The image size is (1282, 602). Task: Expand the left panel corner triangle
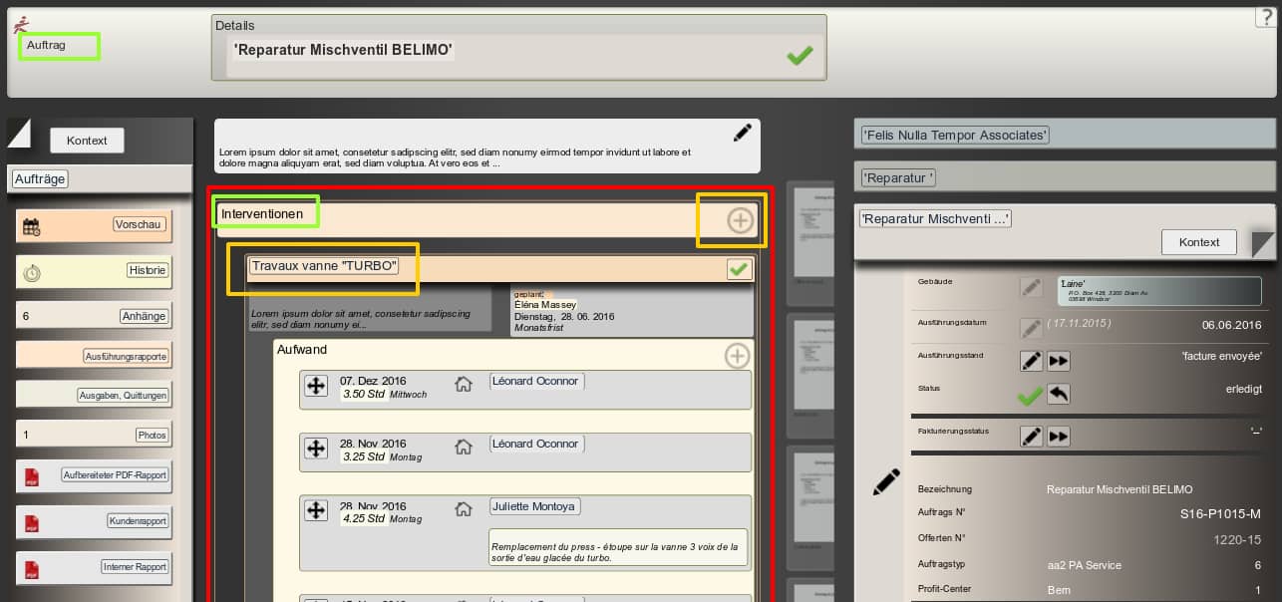click(x=19, y=132)
